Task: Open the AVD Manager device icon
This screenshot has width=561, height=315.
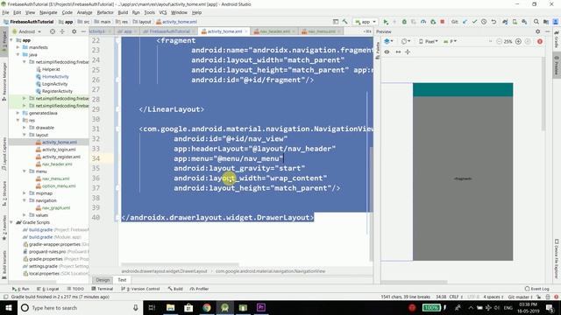Action: [515, 22]
